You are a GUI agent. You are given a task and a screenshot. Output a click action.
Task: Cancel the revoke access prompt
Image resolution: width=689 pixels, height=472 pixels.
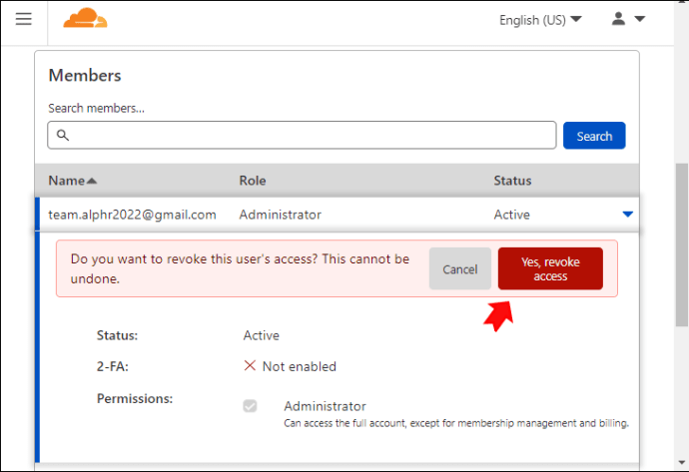[x=460, y=268]
